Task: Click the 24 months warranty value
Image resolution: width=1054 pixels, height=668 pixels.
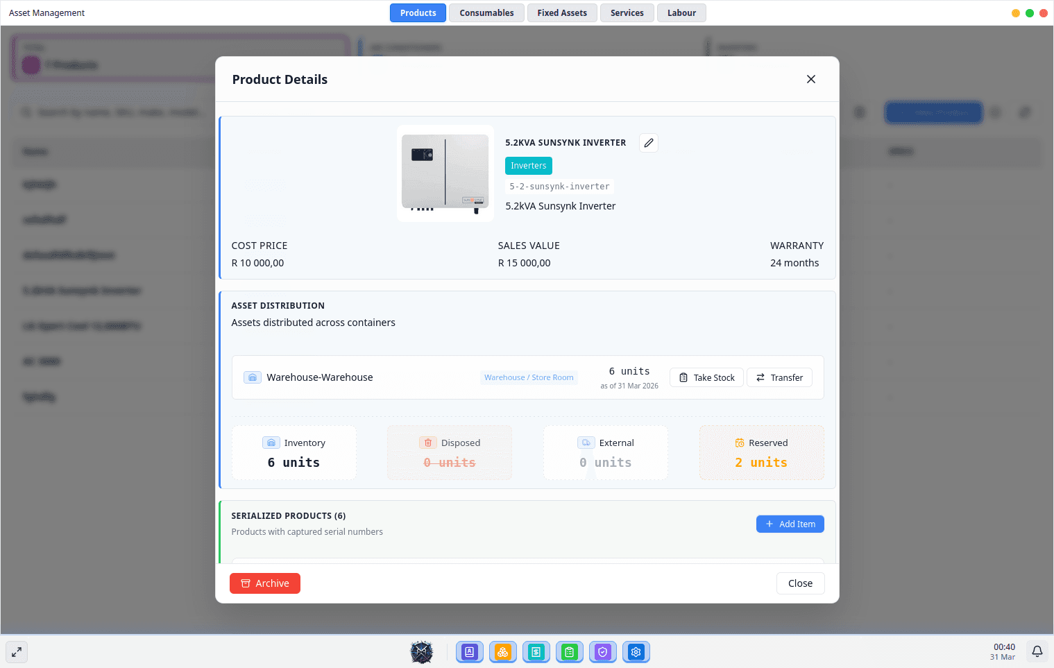Action: click(794, 263)
